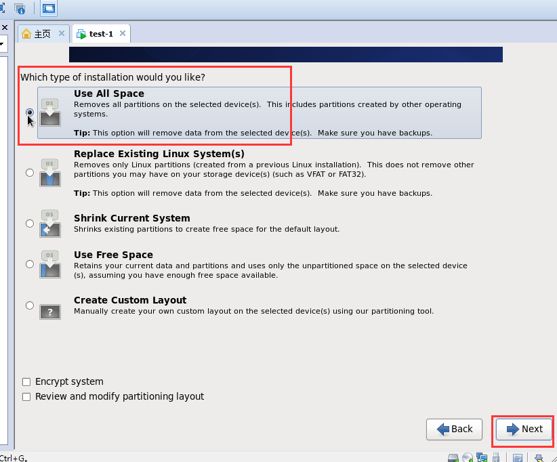The width and height of the screenshot is (557, 462).
Task: Click the Use All Space disk icon
Action: click(x=49, y=112)
